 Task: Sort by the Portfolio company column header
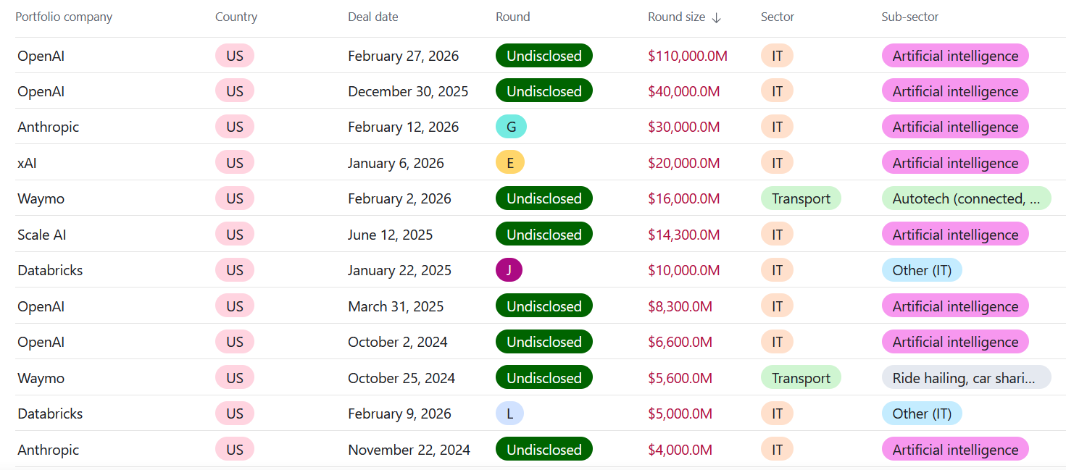(x=64, y=17)
